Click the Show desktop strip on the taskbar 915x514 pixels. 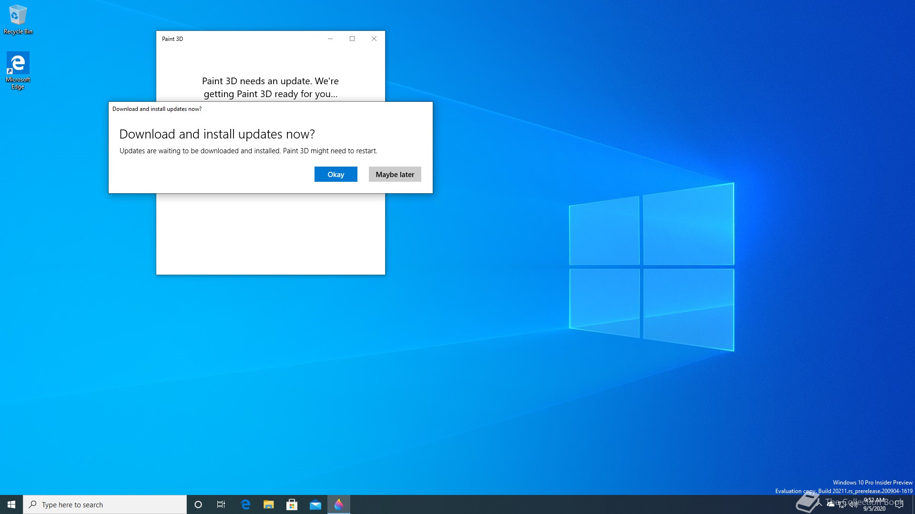point(913,504)
